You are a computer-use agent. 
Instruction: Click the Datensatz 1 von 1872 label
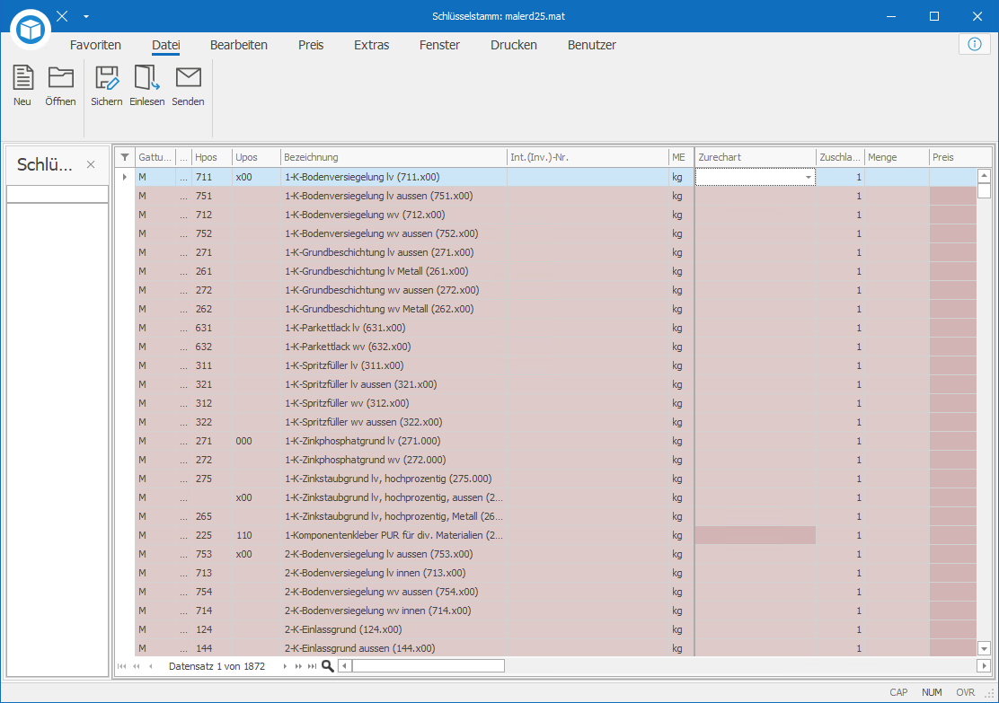(x=217, y=666)
